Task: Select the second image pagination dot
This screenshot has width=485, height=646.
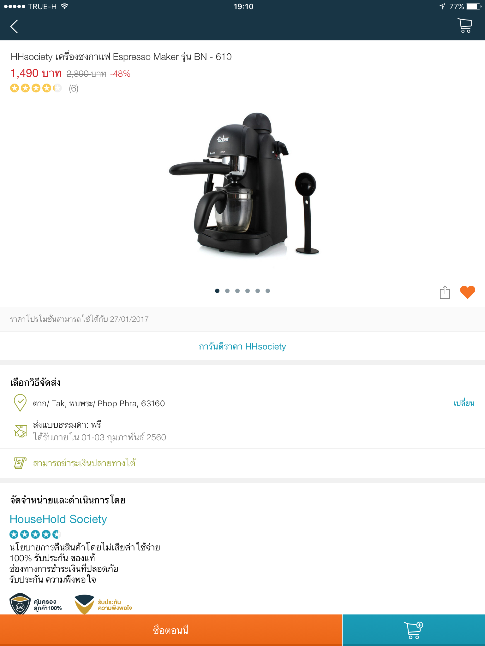Action: click(x=227, y=291)
